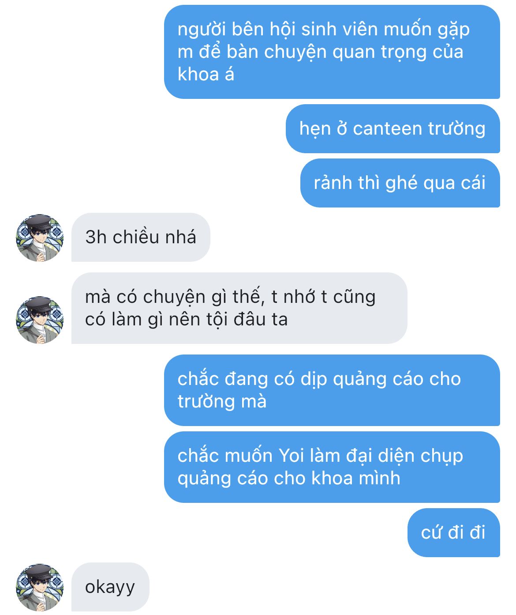The width and height of the screenshot is (516, 615).
Task: Tap the 'cứ đi đi' message bubble
Action: pyautogui.click(x=453, y=532)
